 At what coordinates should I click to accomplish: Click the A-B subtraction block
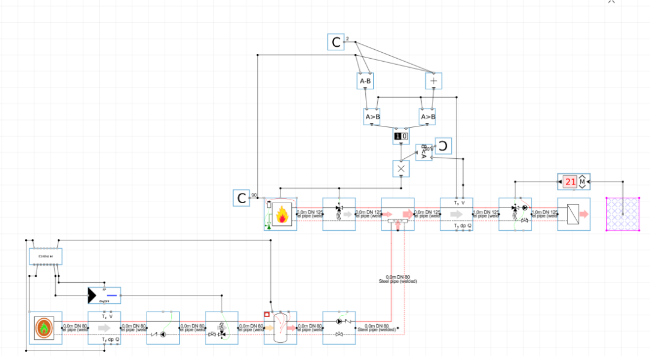point(365,81)
